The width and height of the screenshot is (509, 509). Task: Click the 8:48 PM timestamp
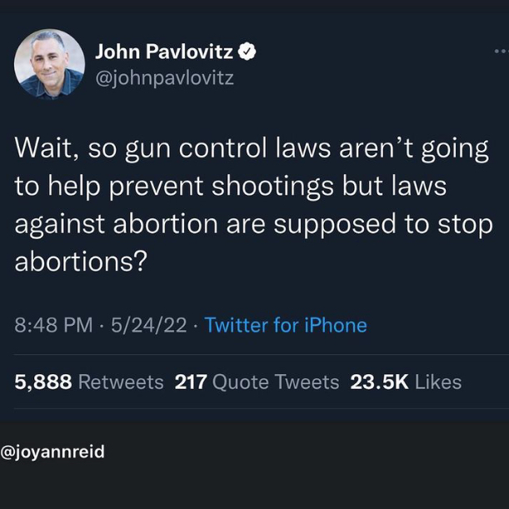click(53, 325)
